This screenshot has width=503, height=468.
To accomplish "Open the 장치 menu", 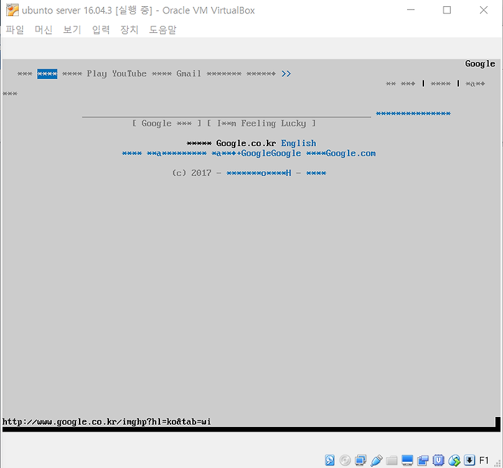I will tap(129, 30).
